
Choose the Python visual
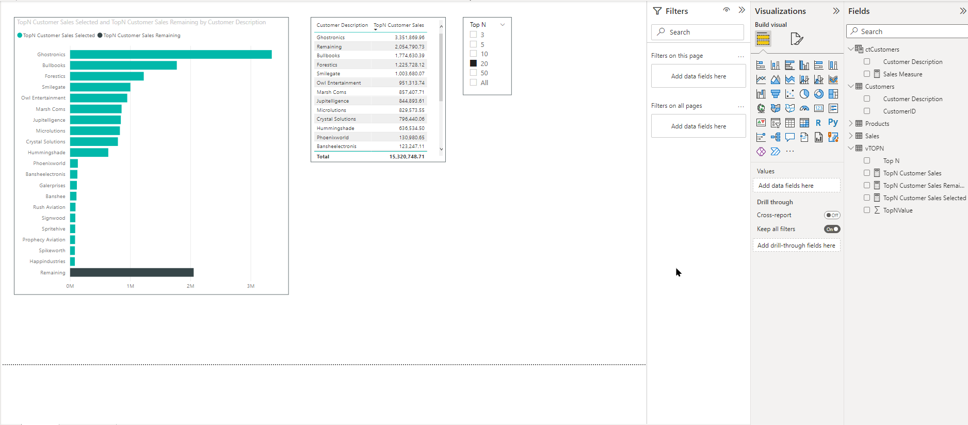click(x=833, y=123)
